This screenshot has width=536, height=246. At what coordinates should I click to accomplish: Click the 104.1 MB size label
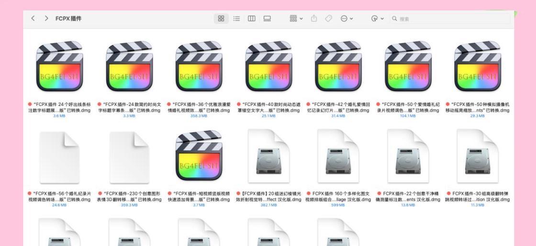click(x=408, y=116)
